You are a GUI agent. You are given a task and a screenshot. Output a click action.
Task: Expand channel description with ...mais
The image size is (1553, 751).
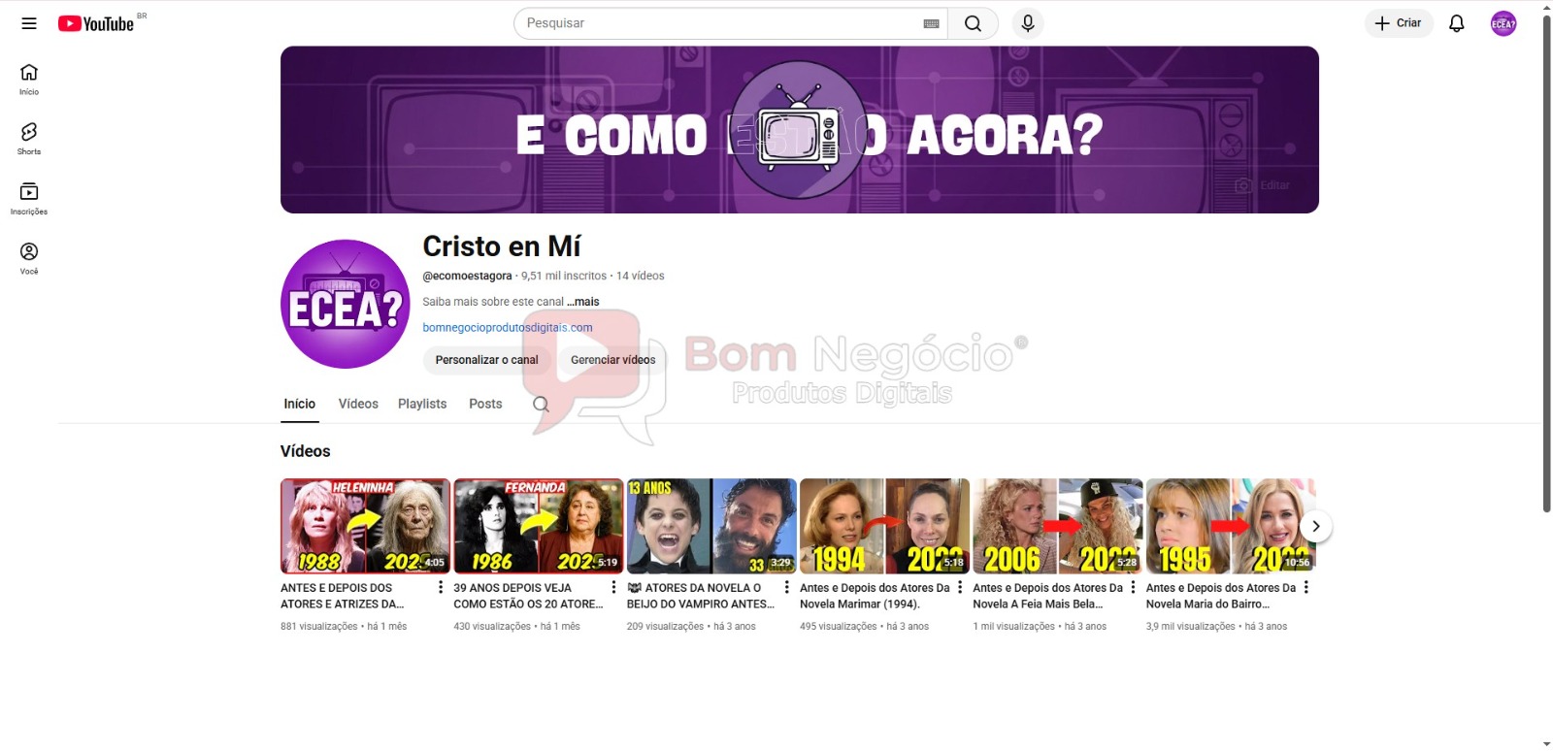point(583,302)
